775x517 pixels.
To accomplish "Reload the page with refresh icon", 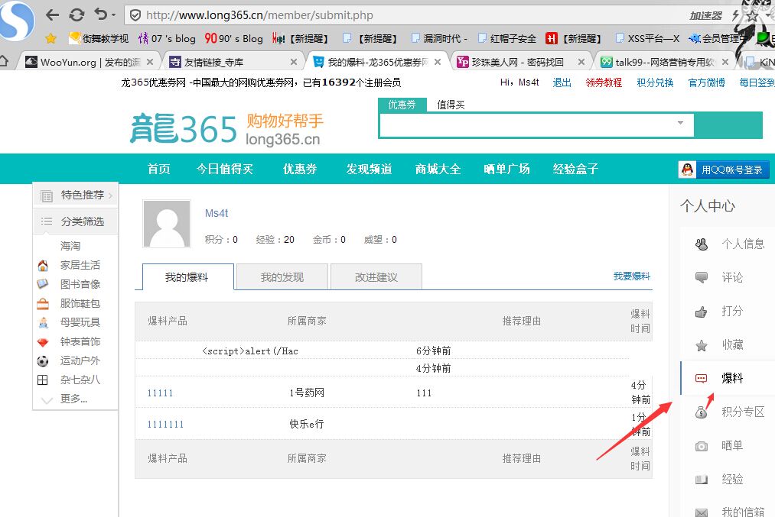I will tap(77, 15).
